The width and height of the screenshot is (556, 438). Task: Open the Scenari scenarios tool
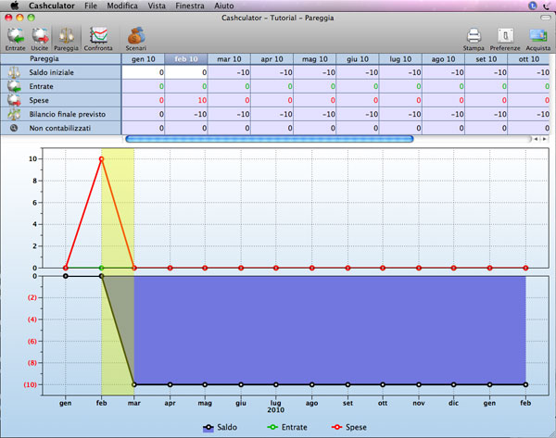(x=135, y=36)
